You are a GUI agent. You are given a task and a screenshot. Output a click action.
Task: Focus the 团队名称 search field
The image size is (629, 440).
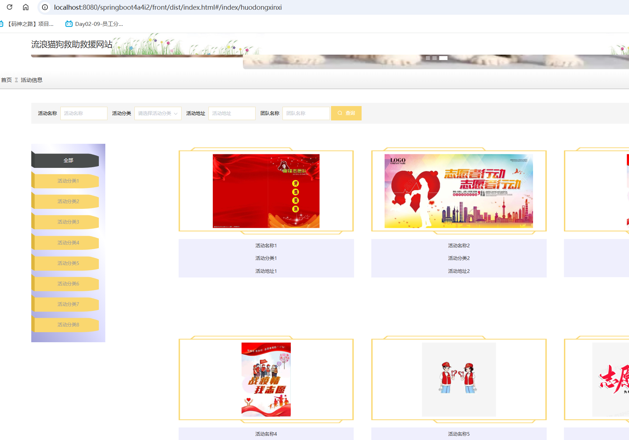click(306, 113)
